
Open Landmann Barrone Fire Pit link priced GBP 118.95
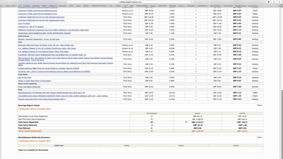(x=41, y=17)
